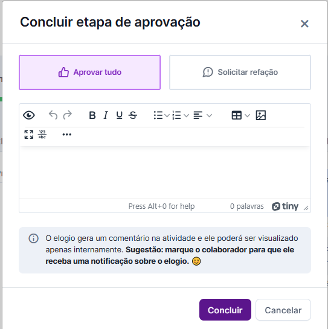Switch editor to fullscreen mode
328x329 pixels.
29,135
